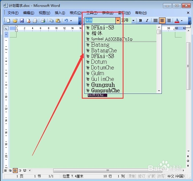Choose the GungsuhChe font
The image size is (193, 181).
121,90
